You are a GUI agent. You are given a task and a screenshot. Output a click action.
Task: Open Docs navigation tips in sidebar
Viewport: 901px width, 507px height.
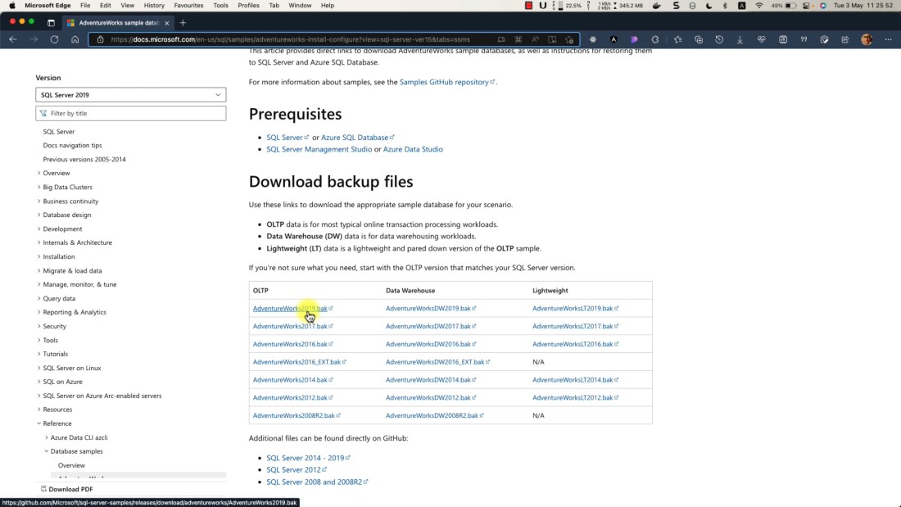(72, 146)
